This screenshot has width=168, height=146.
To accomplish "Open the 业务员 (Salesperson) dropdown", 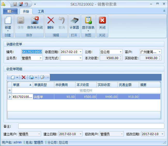I will pos(41,58).
